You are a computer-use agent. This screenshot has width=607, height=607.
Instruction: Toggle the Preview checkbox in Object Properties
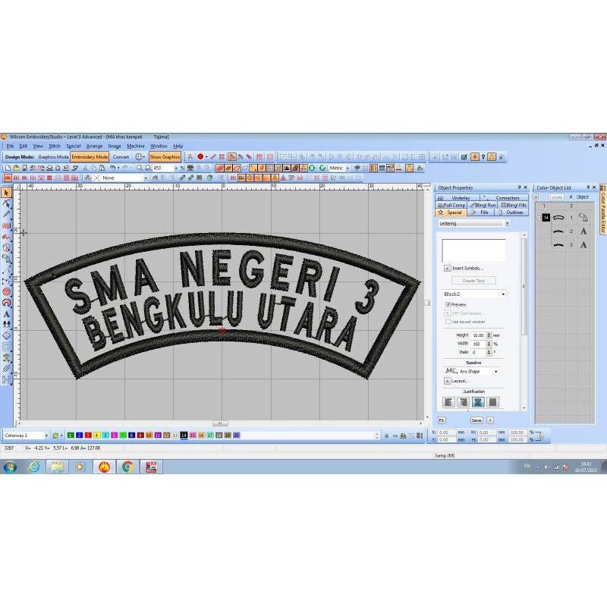[448, 305]
